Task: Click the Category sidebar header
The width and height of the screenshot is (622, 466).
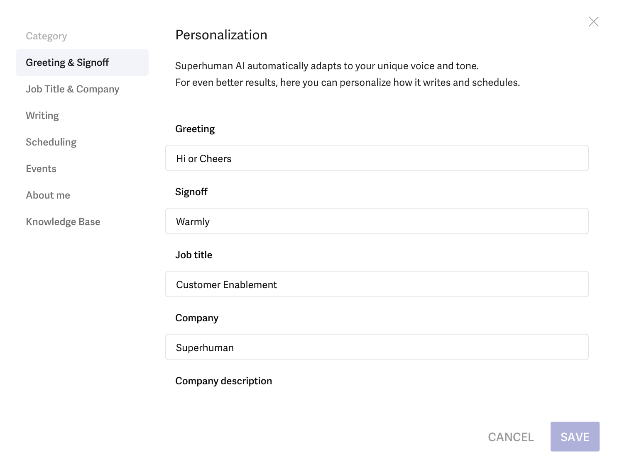Action: click(47, 36)
